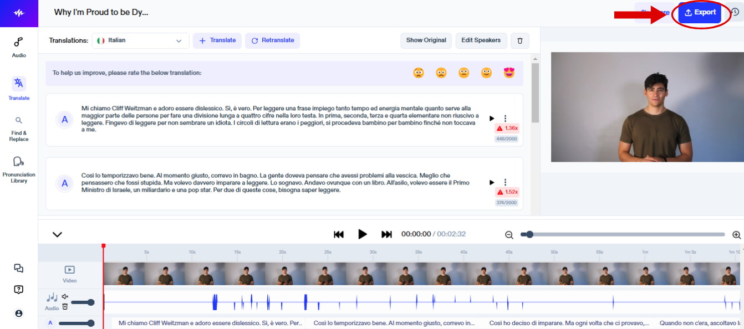The width and height of the screenshot is (744, 329).
Task: Open the help icon near bottom left
Action: click(19, 289)
